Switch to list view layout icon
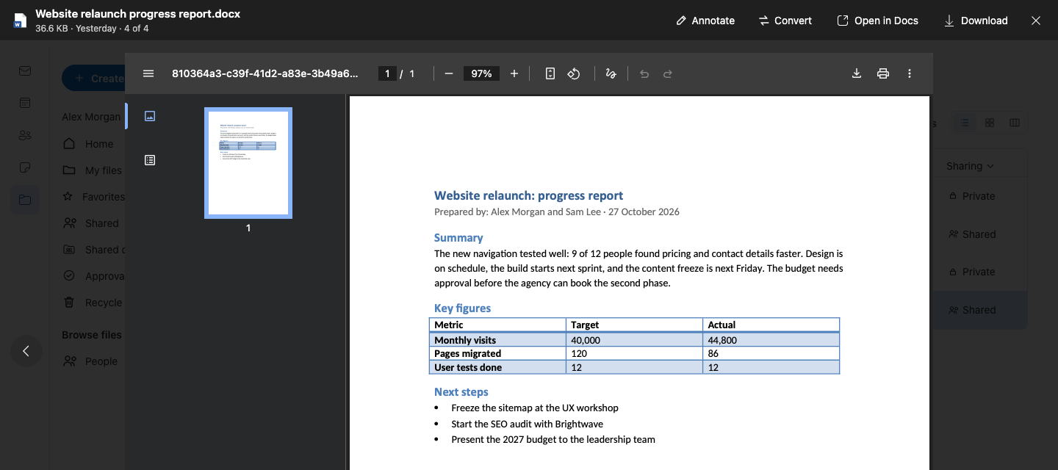The height and width of the screenshot is (470, 1058). [965, 123]
